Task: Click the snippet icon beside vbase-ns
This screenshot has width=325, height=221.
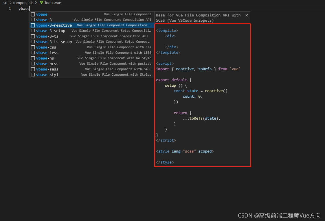Action: point(33,58)
